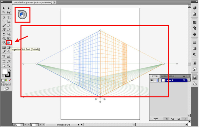Select the Paintbrush tool

(x=4, y=26)
